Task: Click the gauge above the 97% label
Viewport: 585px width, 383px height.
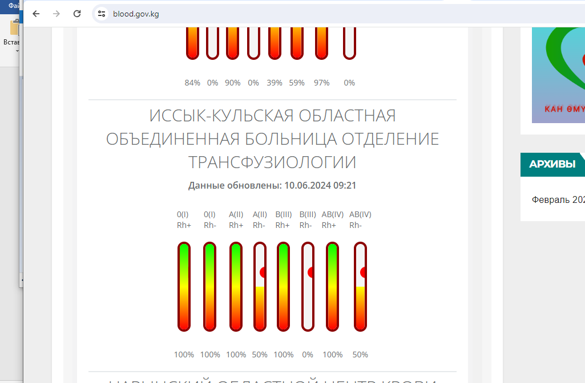Action: tap(322, 43)
